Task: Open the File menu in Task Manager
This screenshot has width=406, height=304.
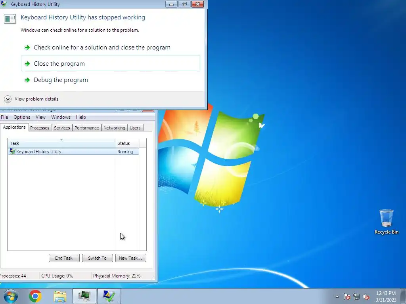Action: 4,117
